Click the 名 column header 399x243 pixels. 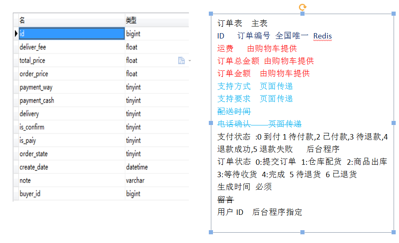click(72, 20)
